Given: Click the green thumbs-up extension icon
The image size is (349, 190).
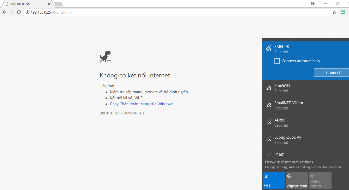Looking at the screenshot, I should [x=343, y=12].
